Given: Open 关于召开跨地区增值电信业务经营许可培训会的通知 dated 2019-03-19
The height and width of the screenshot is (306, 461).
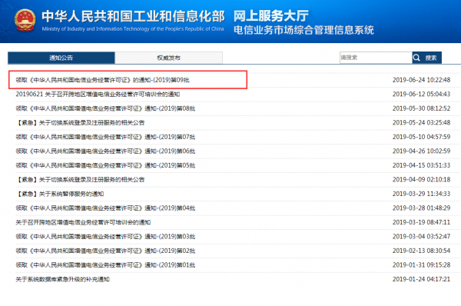Looking at the screenshot, I should [83, 222].
